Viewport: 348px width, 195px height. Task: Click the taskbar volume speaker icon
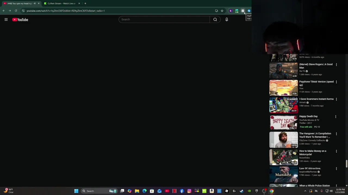tap(331, 191)
